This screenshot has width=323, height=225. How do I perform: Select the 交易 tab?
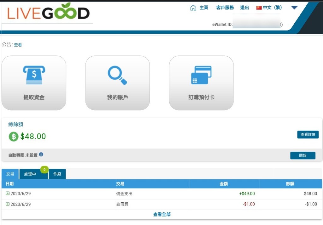click(10, 174)
